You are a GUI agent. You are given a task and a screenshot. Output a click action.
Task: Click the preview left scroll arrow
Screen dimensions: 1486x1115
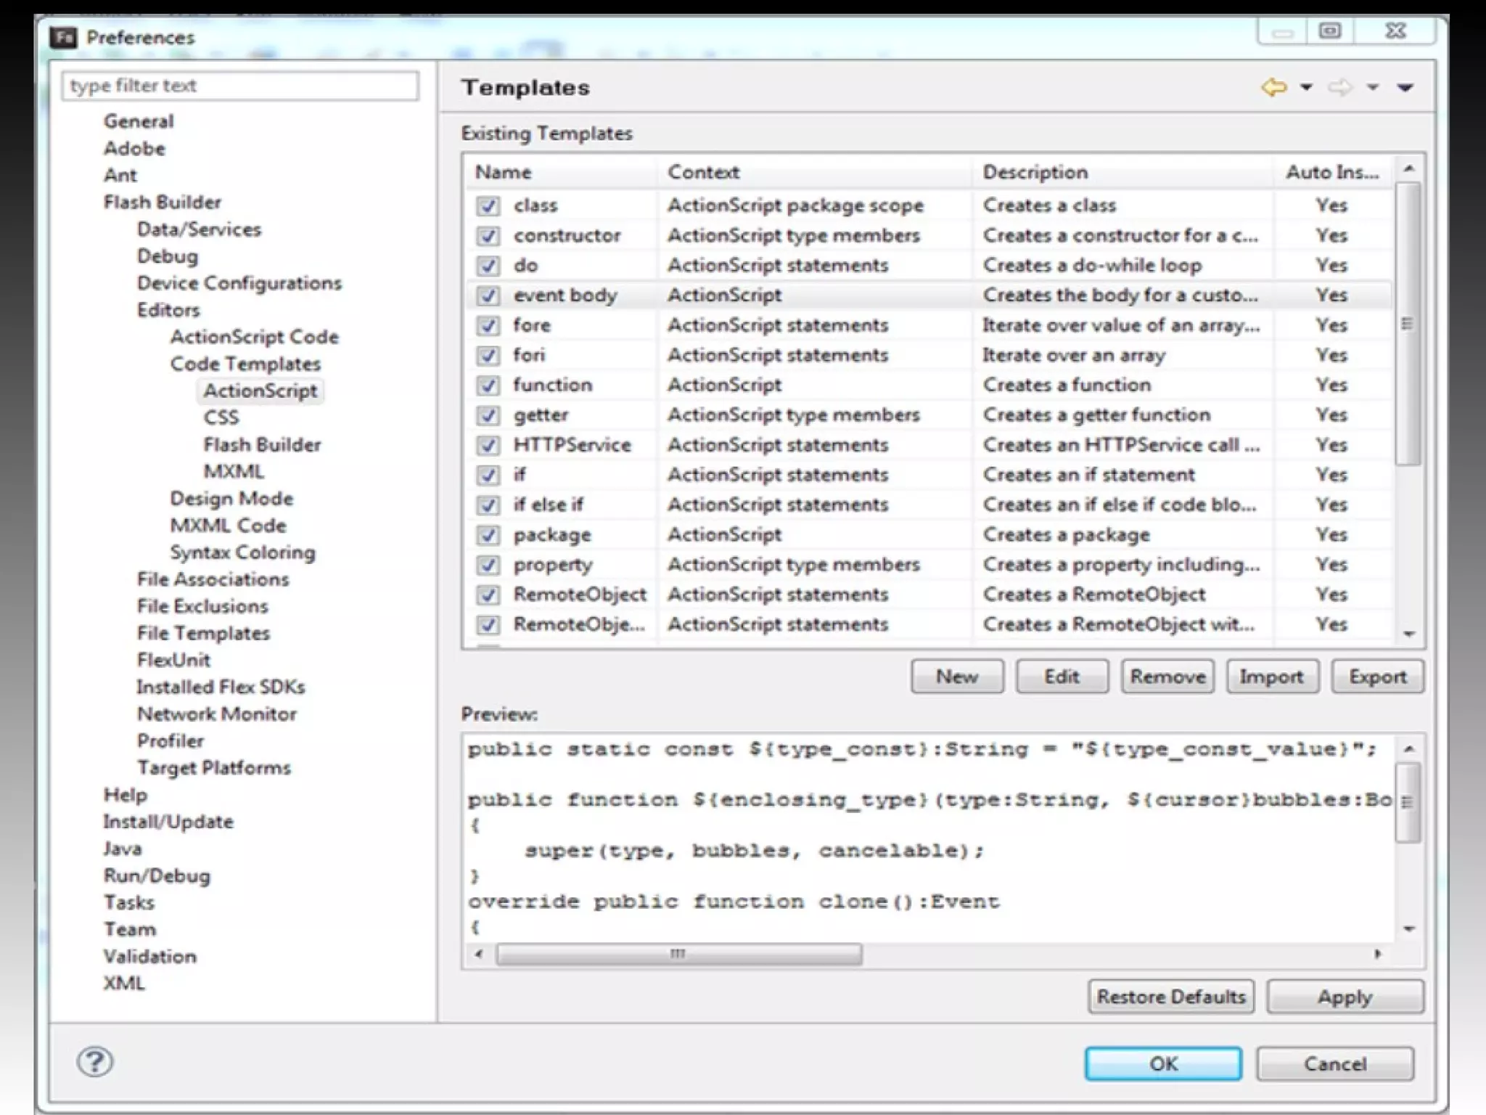478,954
